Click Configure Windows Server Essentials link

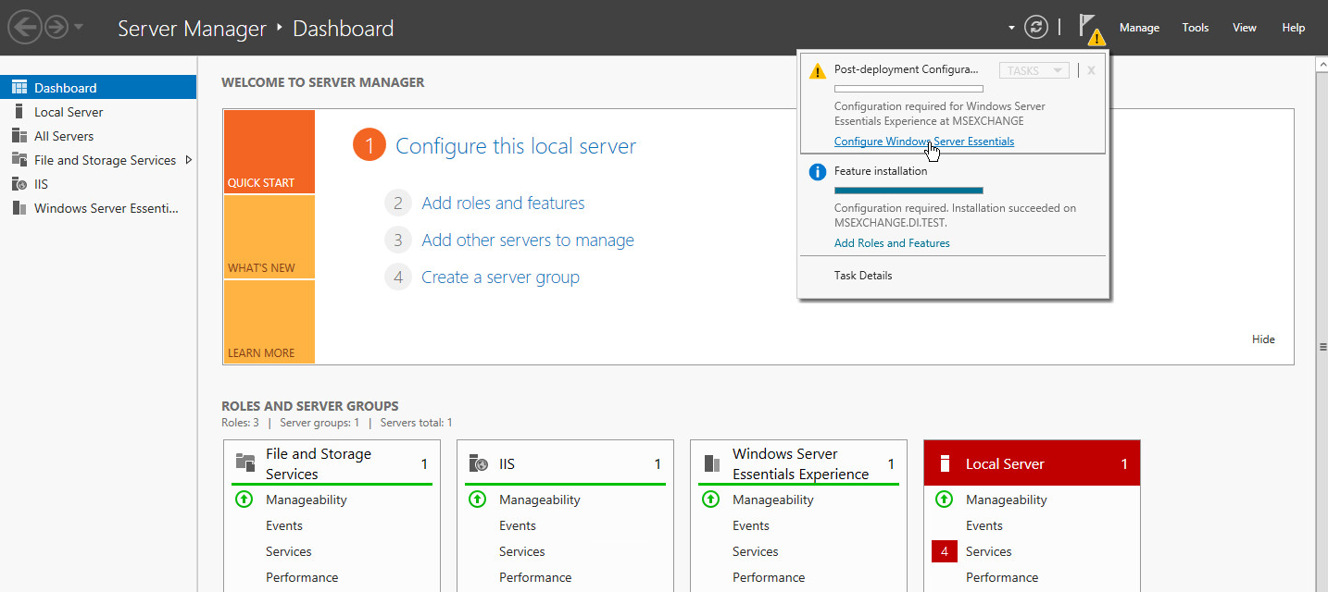pos(923,142)
